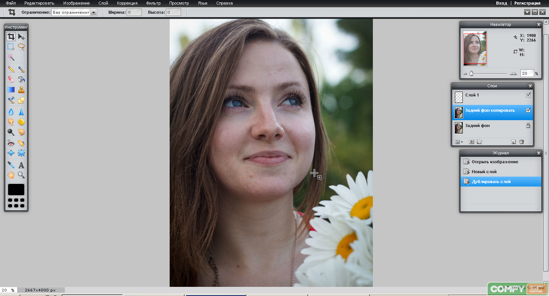
Task: Select the Magic Wand tool
Action: click(11, 57)
